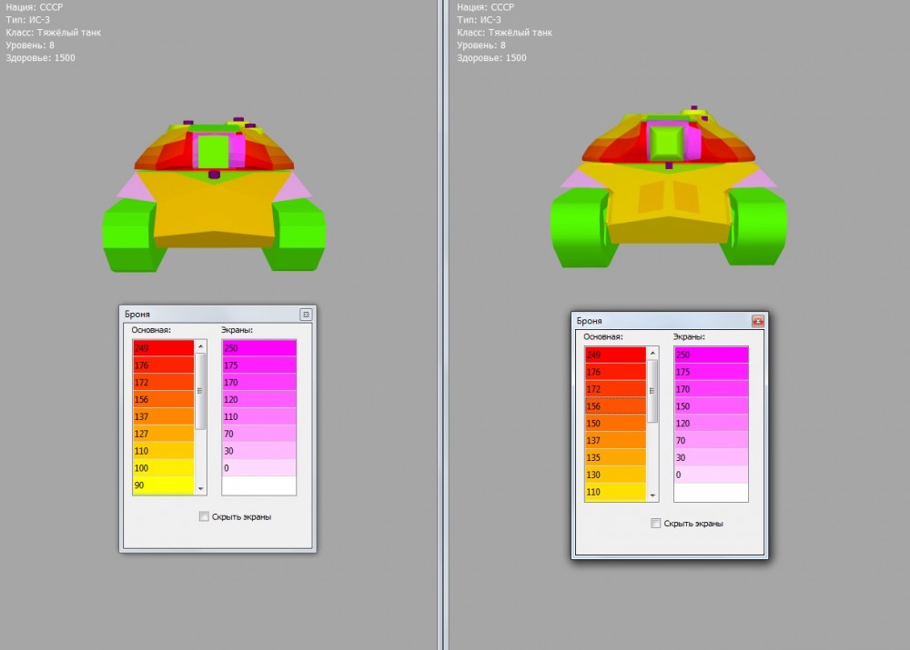Select yellow 90 armor entry in left panel

pyautogui.click(x=164, y=485)
